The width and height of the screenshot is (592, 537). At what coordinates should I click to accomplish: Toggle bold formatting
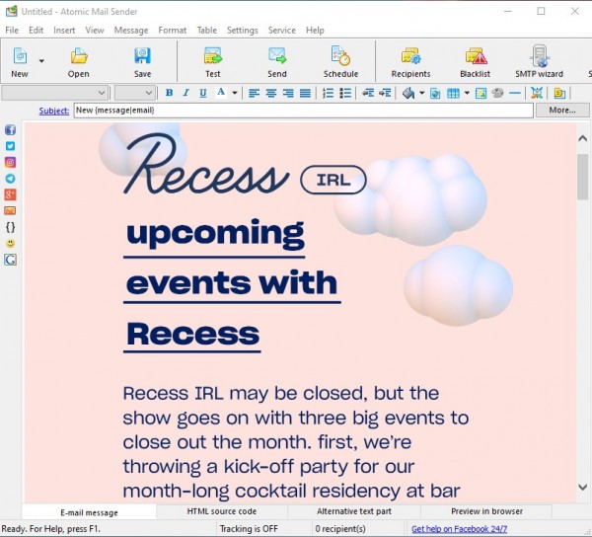coord(169,93)
